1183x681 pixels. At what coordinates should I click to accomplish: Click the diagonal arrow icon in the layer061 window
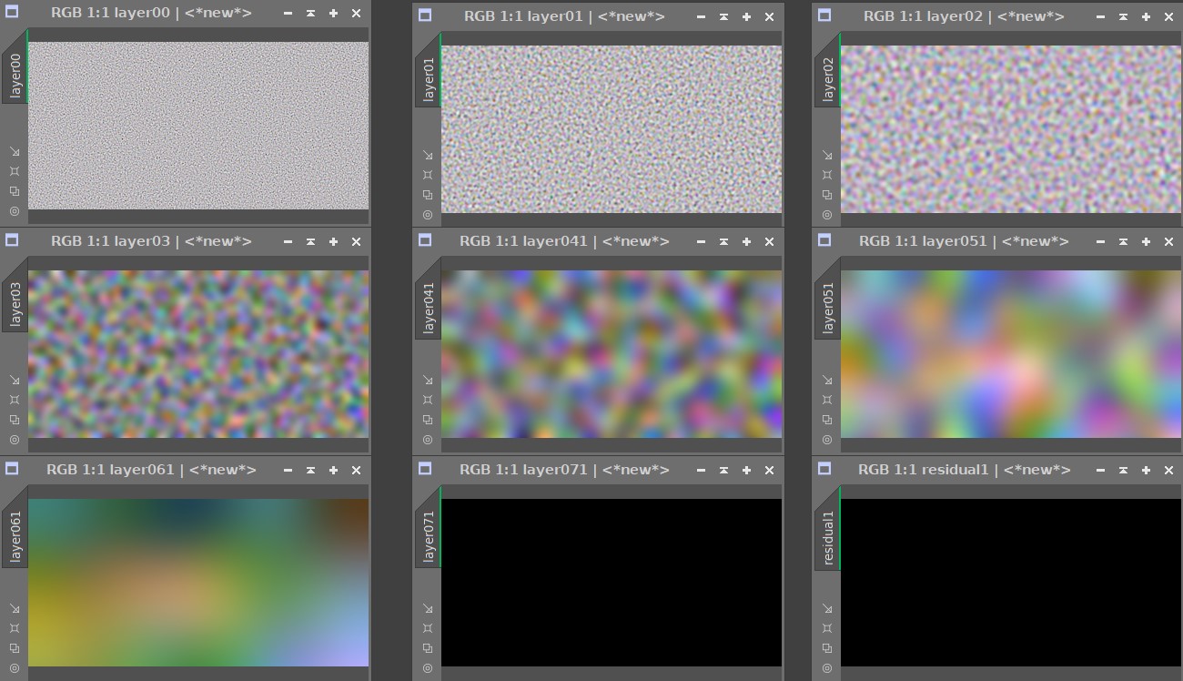(15, 609)
